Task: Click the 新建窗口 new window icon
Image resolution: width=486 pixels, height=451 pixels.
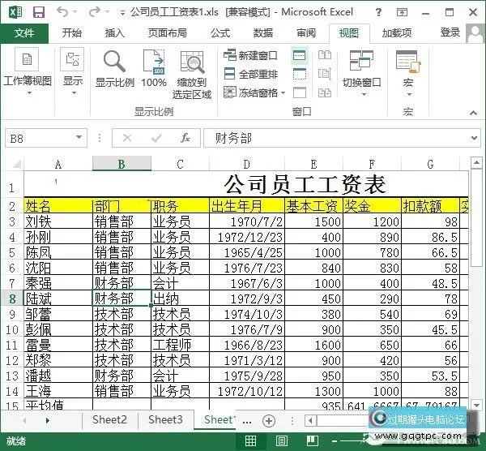Action: (x=250, y=55)
